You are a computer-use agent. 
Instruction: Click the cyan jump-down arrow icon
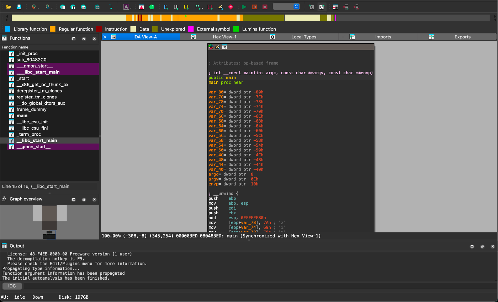[111, 7]
